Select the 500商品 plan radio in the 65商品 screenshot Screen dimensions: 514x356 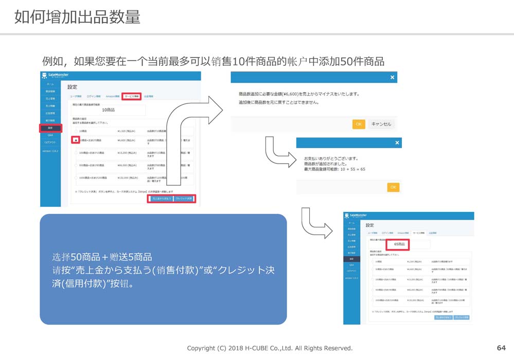pos(373,290)
